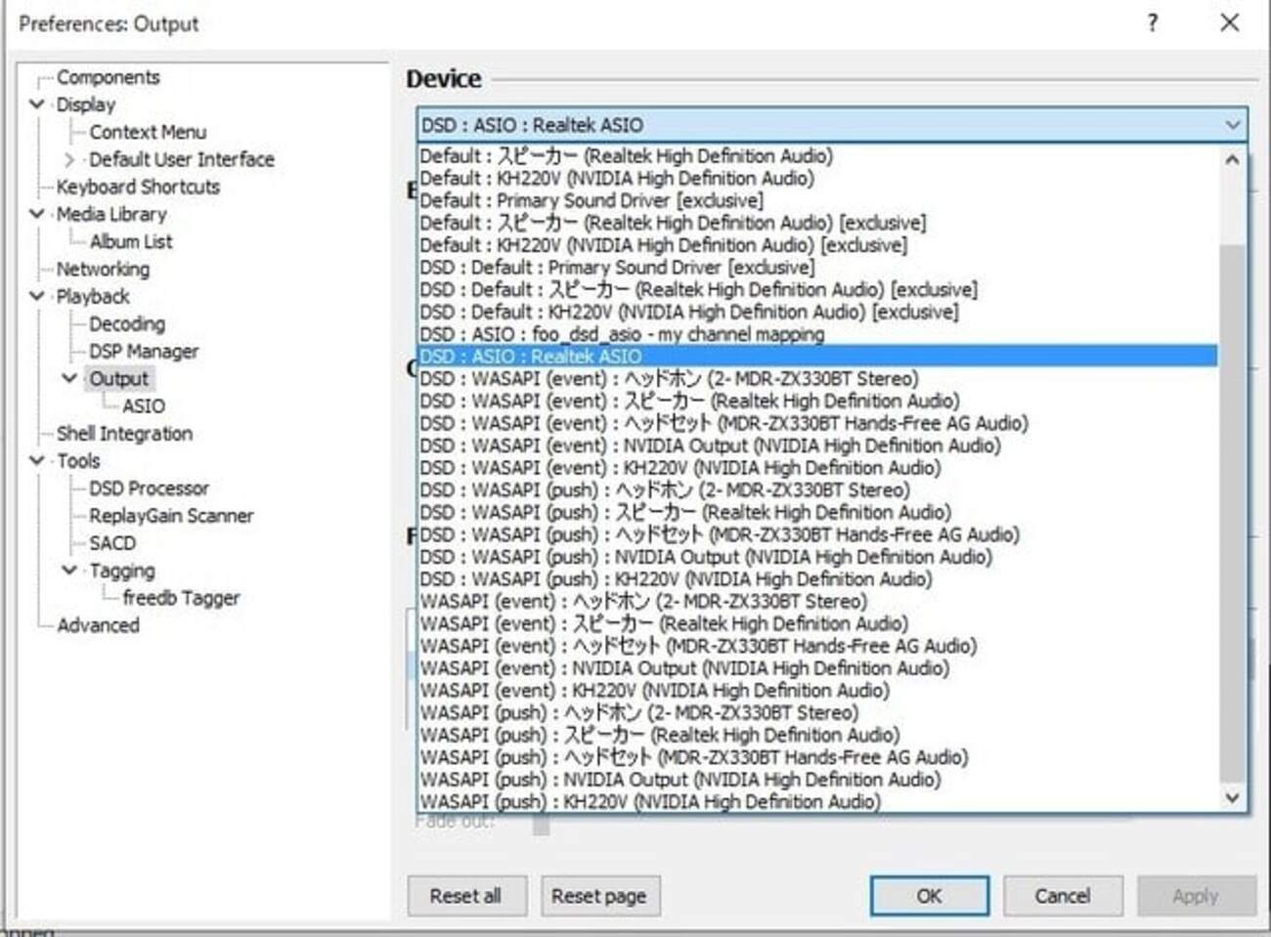Select the Display tree item label
The height and width of the screenshot is (937, 1271).
[85, 104]
